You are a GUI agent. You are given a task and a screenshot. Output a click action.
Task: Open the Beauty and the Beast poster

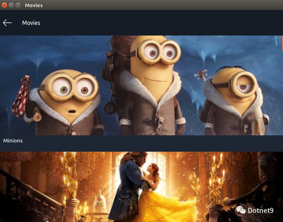(141, 187)
